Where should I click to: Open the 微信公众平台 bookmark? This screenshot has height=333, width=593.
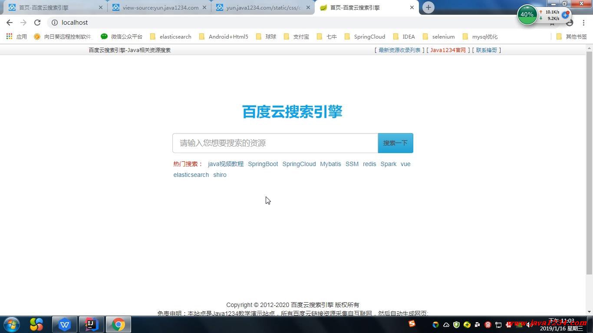[122, 37]
